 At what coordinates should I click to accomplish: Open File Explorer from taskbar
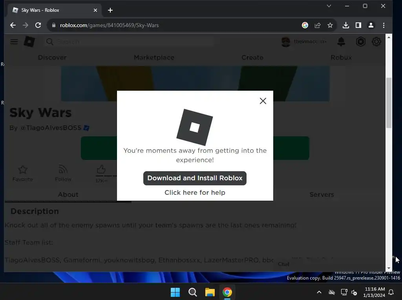(210, 292)
